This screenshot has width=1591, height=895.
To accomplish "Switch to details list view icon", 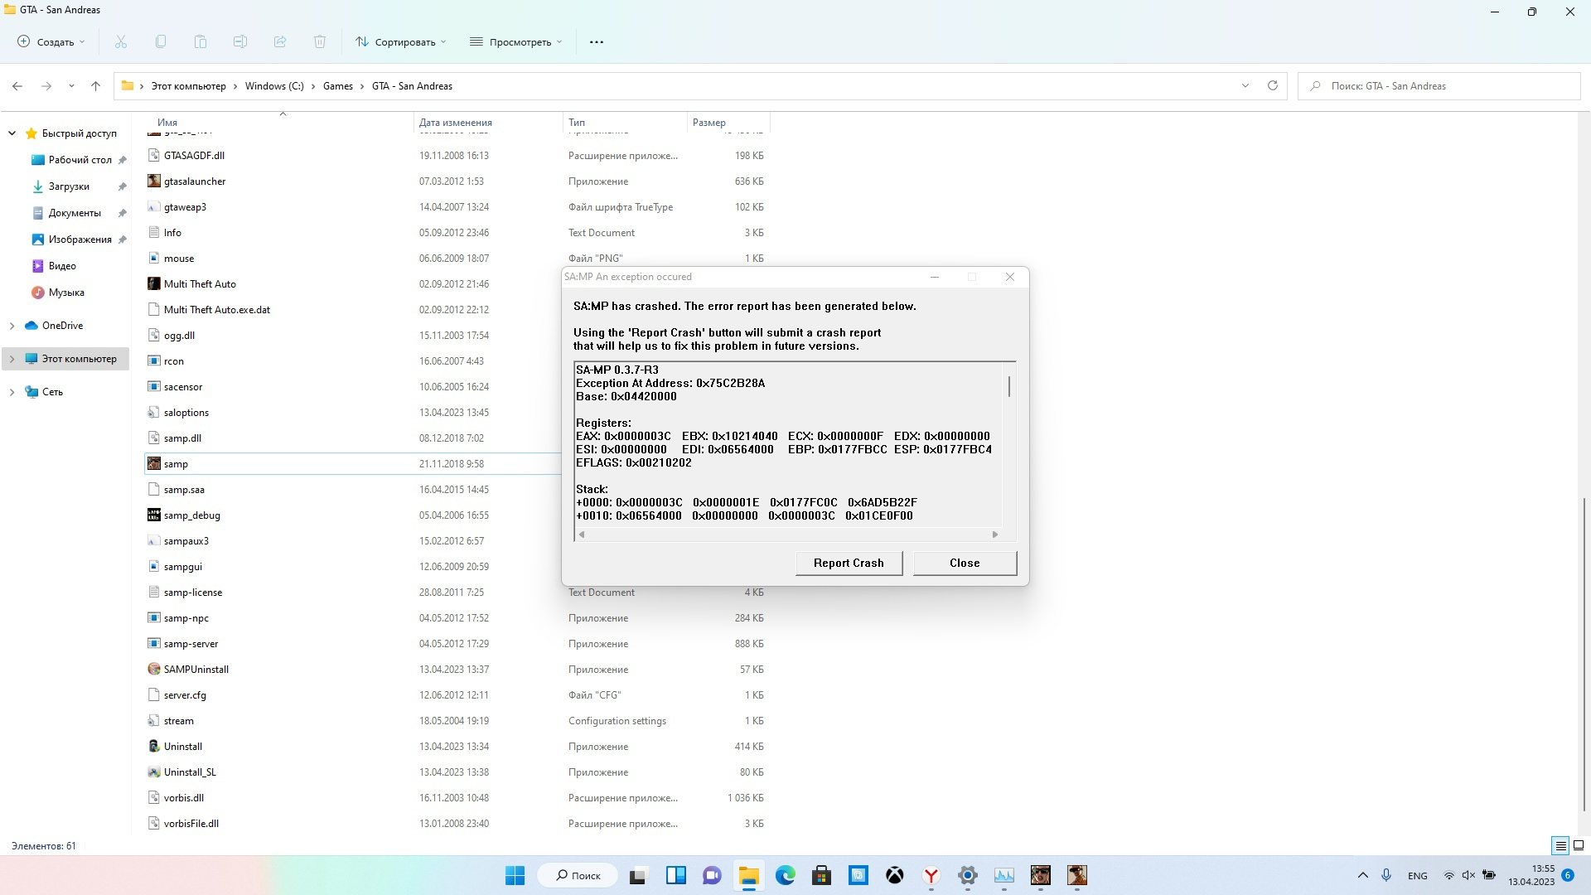I will (1560, 846).
